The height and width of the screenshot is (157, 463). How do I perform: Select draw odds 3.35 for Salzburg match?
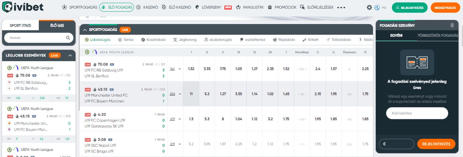click(207, 69)
